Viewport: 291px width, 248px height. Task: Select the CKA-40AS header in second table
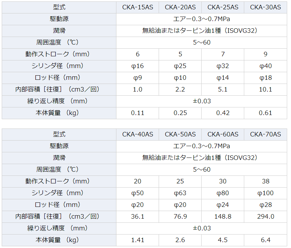click(x=138, y=135)
